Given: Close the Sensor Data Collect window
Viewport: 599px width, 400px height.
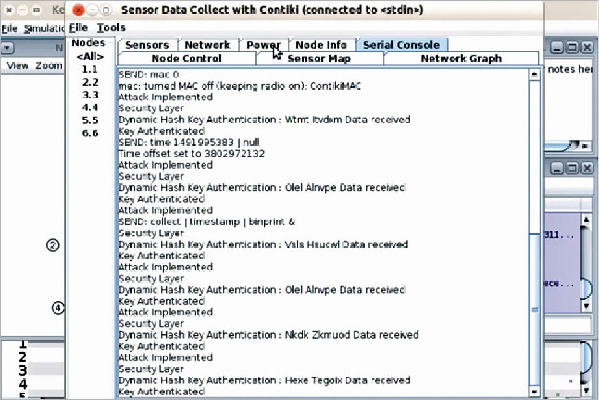Looking at the screenshot, I should (x=79, y=10).
